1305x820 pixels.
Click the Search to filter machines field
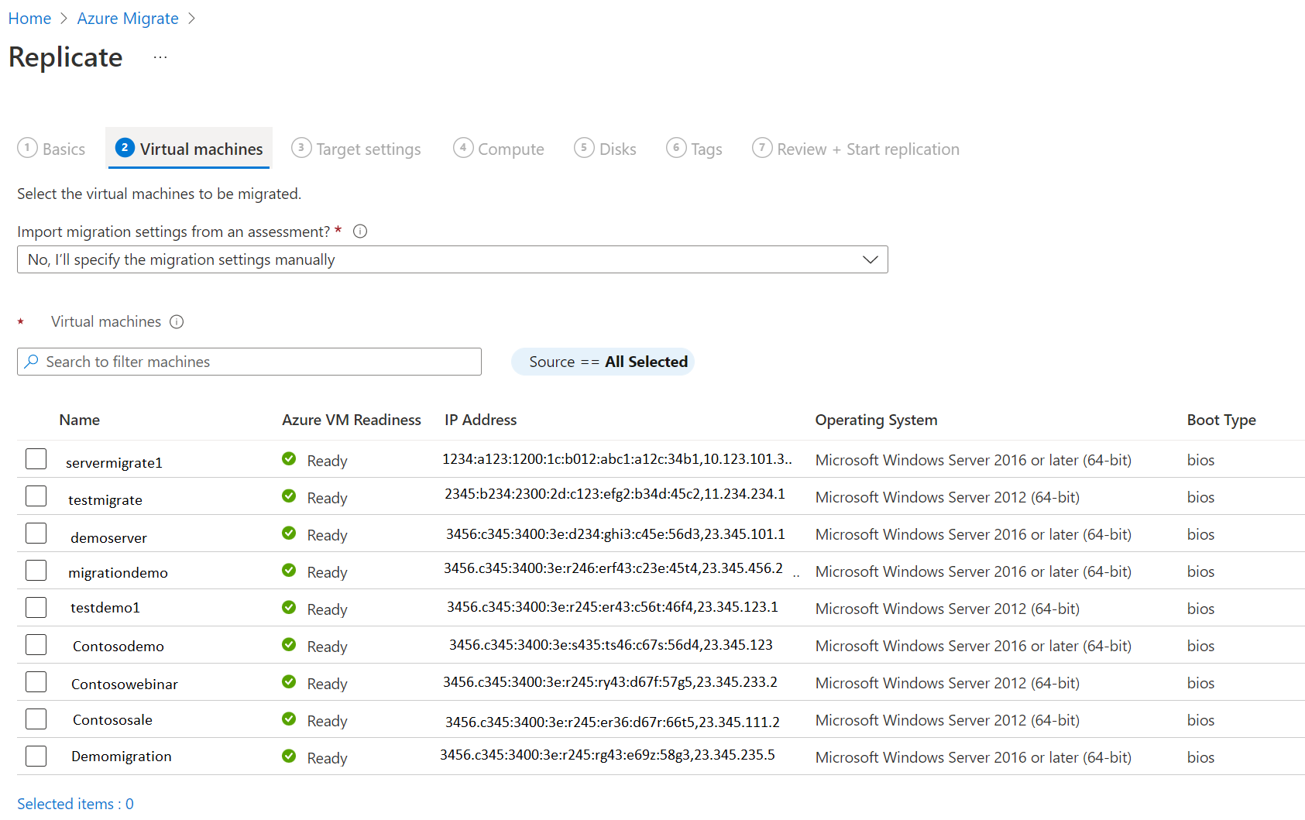(x=249, y=362)
